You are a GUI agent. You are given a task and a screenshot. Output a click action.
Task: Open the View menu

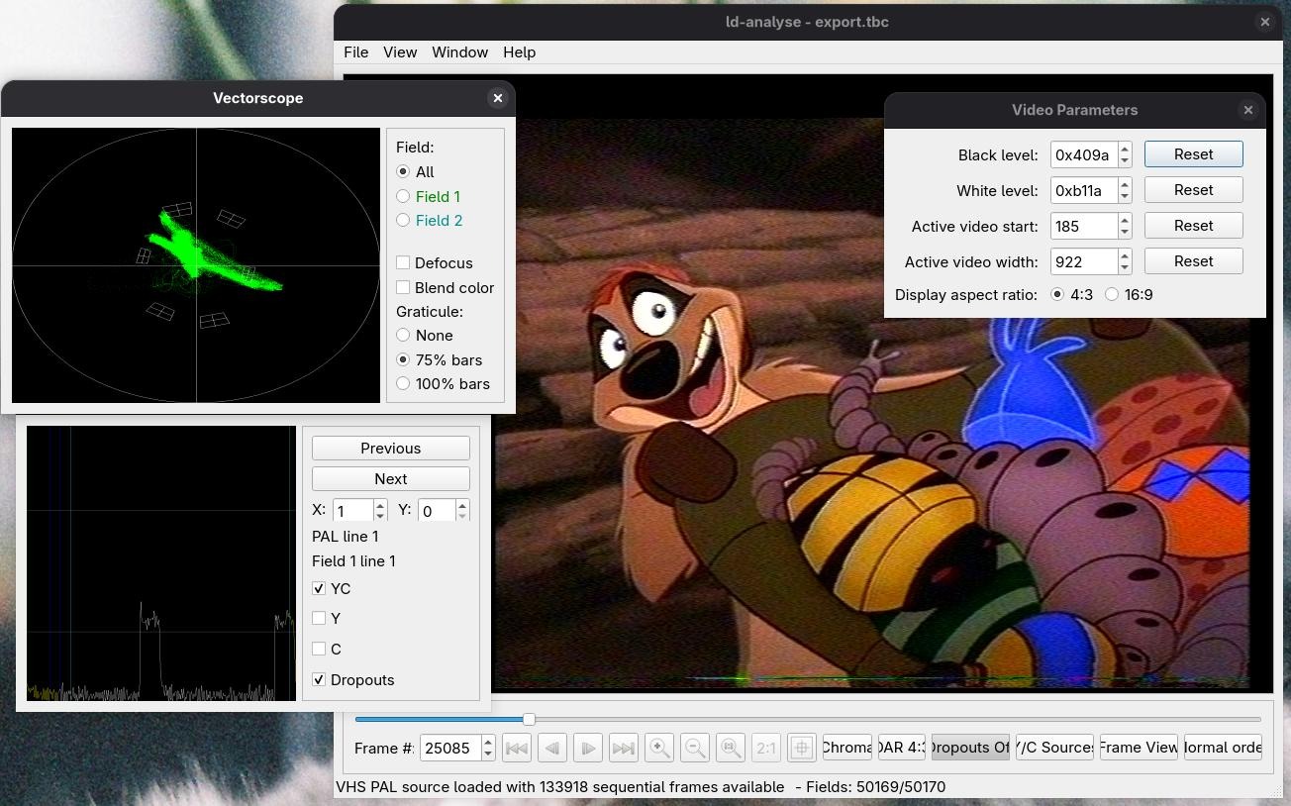(x=400, y=52)
